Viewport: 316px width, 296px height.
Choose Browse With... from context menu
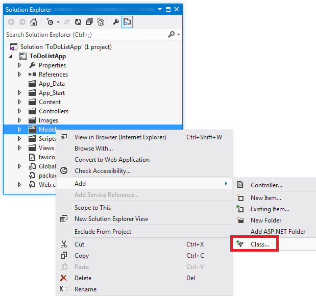[144, 149]
